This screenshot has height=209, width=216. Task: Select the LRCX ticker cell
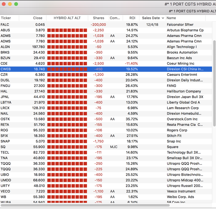click(5, 108)
